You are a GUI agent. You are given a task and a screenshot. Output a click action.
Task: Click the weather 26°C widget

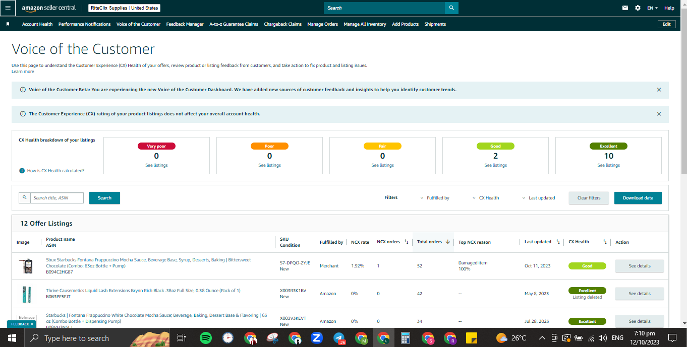point(511,338)
